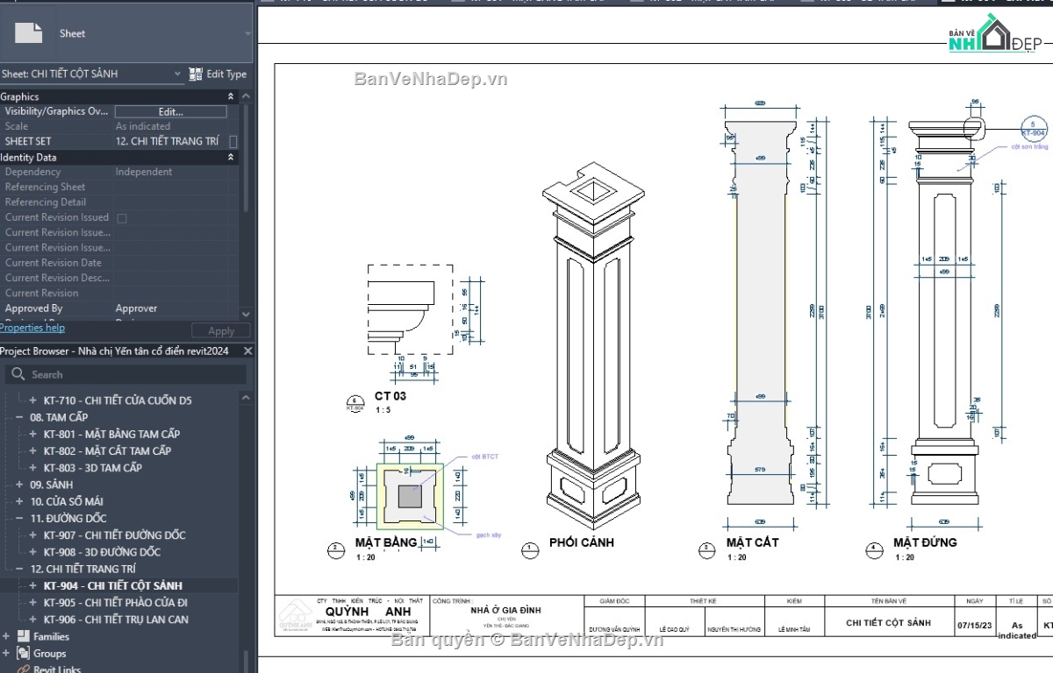Collapse the 12. CHI TIẾT TRANG TRÍ node
Viewport: 1053px width, 673px height.
tap(19, 569)
